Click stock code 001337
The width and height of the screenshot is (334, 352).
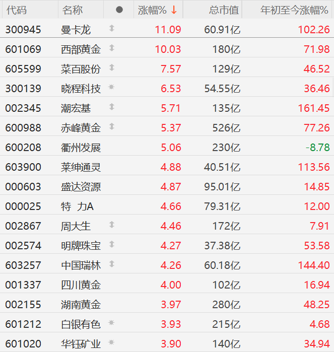(23, 285)
